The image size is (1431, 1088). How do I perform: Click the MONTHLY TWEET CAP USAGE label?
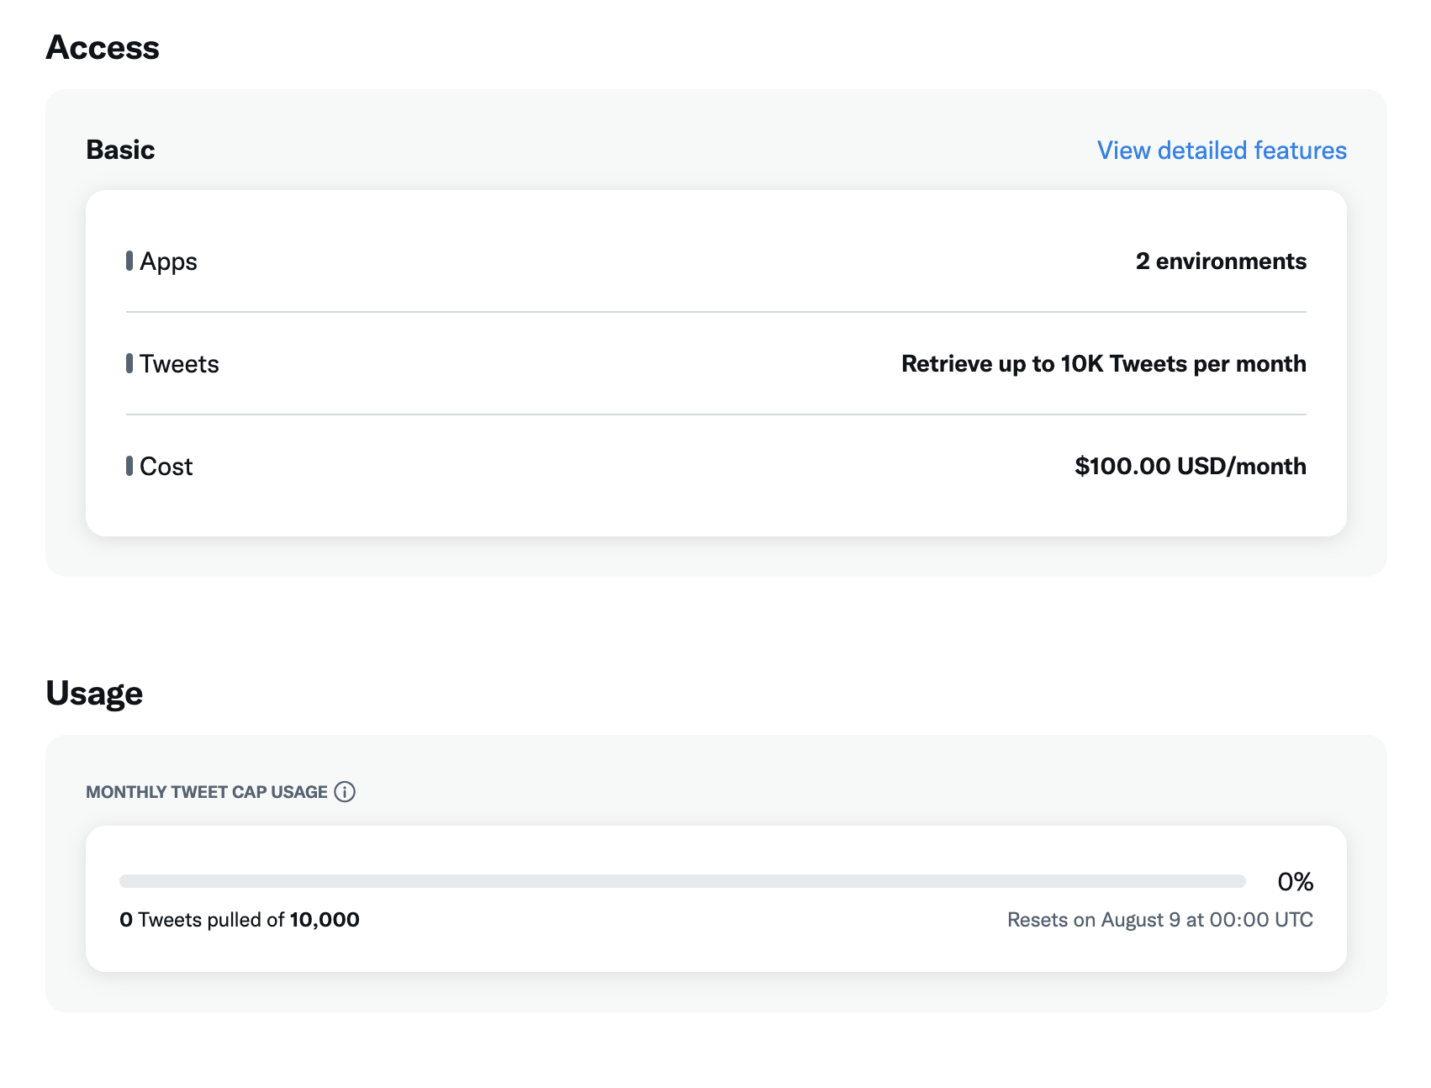pyautogui.click(x=207, y=792)
